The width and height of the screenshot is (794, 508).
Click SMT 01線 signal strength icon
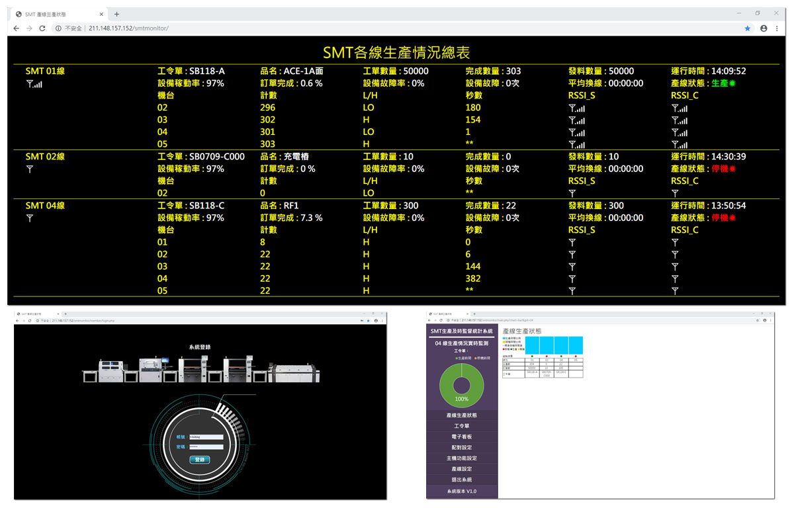34,84
